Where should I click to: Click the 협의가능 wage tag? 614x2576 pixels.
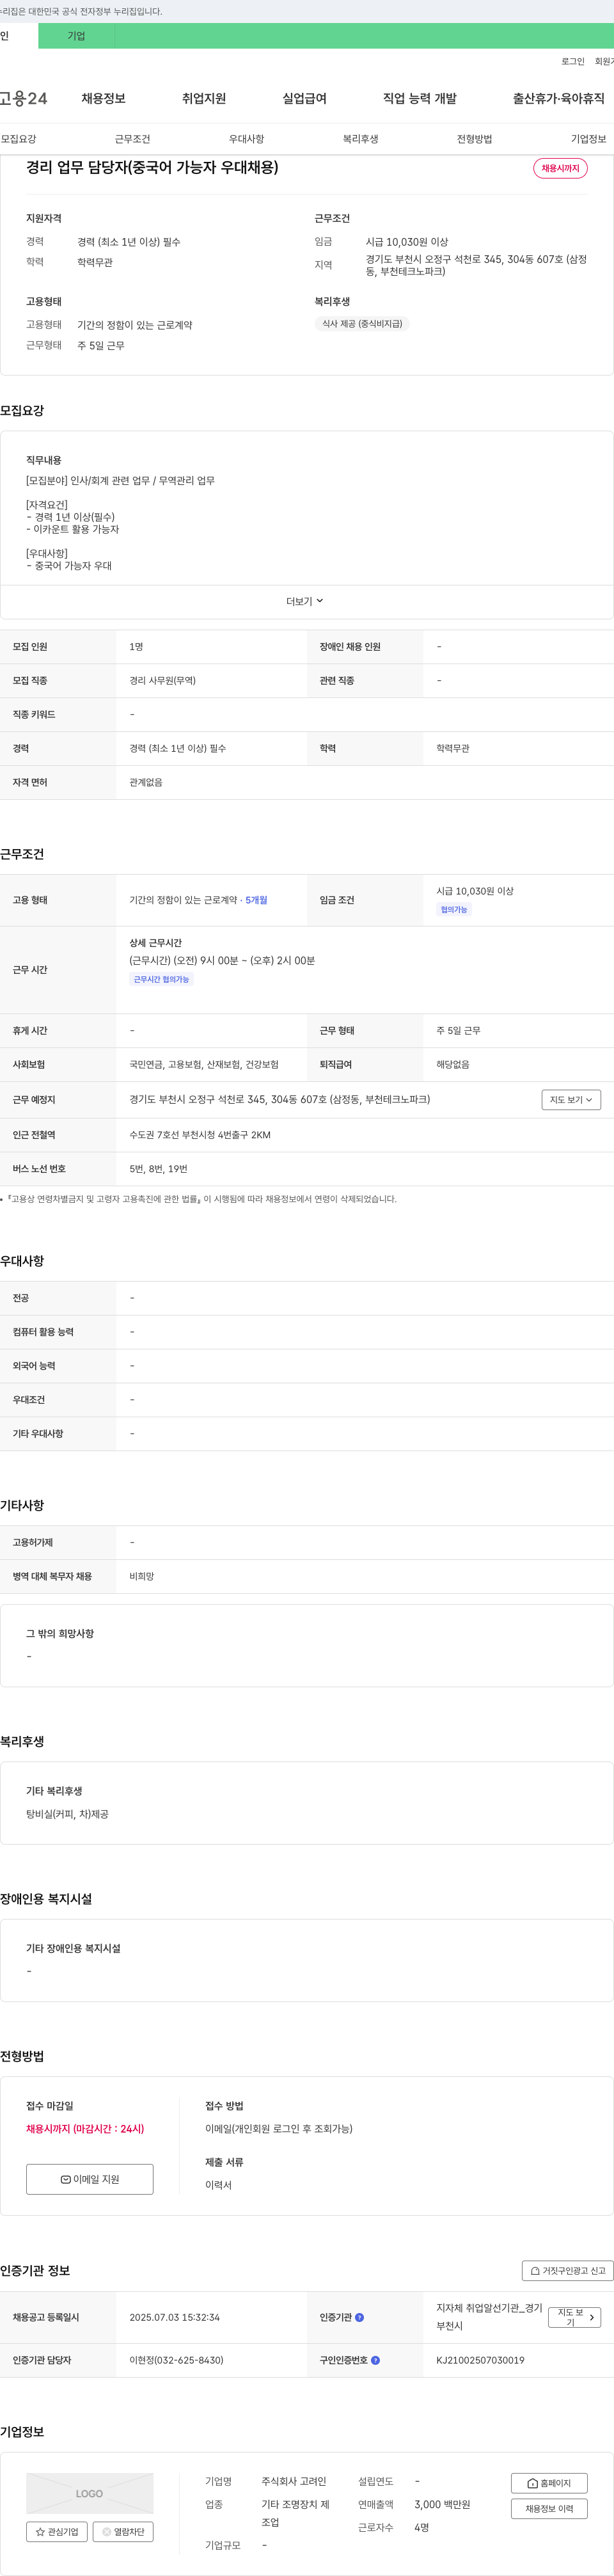click(x=454, y=909)
